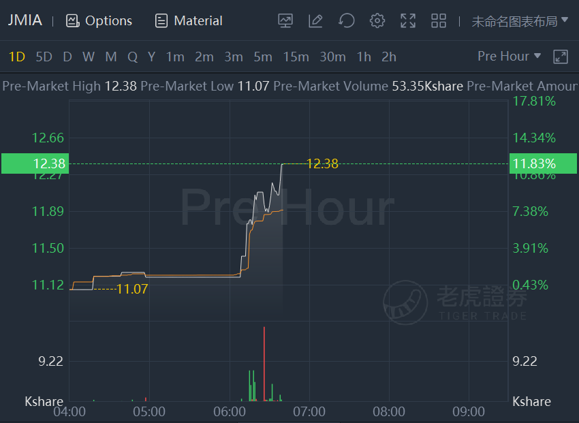Switch to the 5D timeframe tab

tap(44, 57)
